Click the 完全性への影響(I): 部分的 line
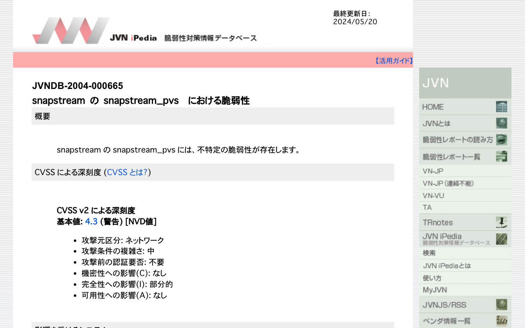This screenshot has height=328, width=525. point(127,284)
